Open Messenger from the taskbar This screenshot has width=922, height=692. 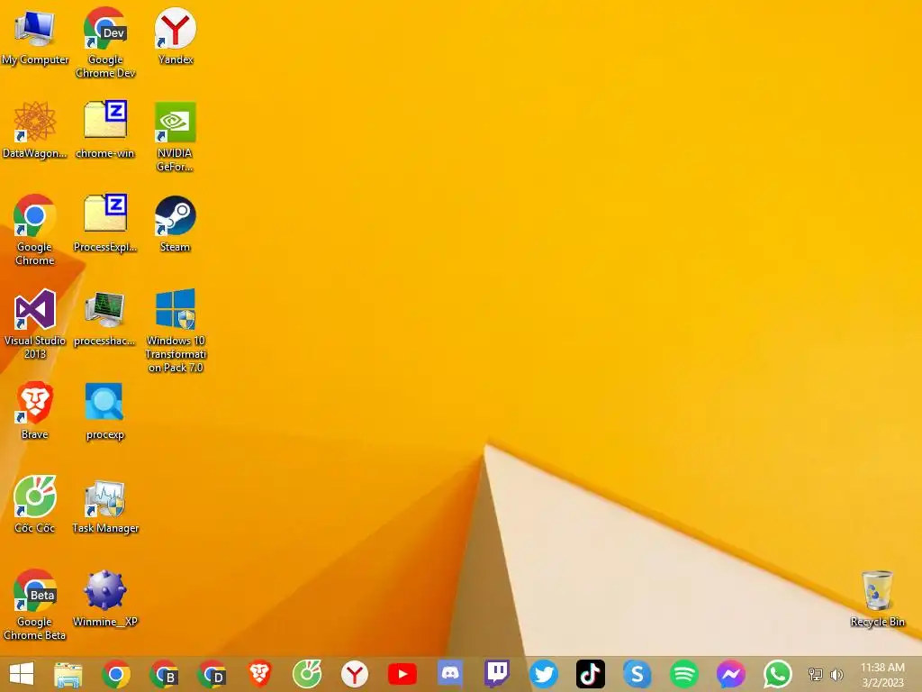[x=731, y=674]
